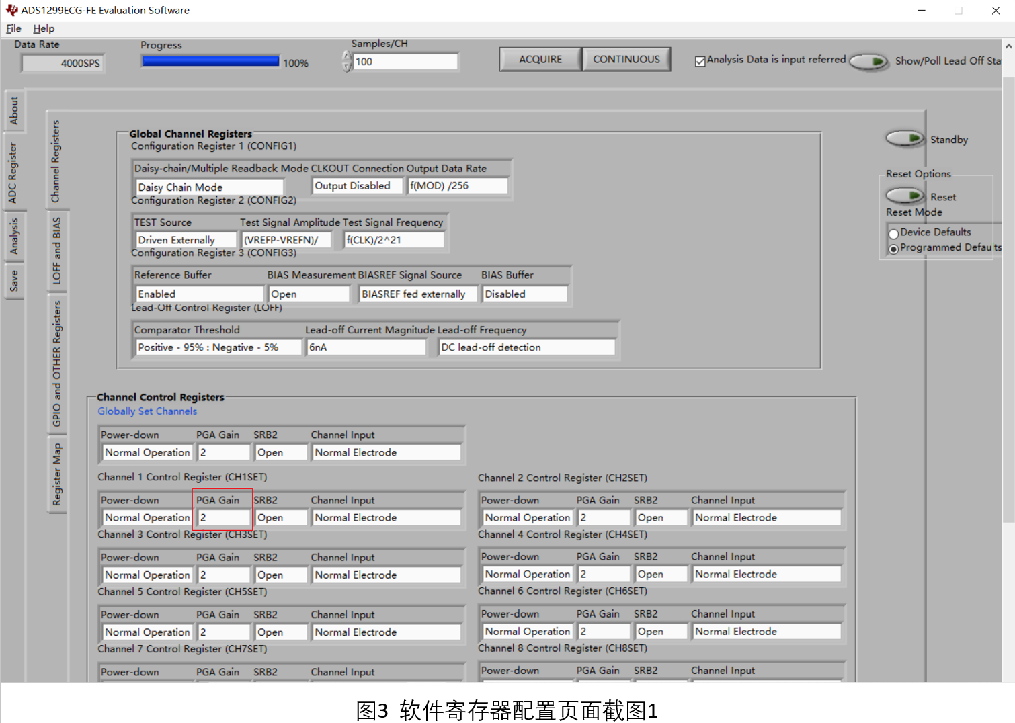Screen dimensions: 1015x723
Task: Open the CH5SET Channel Input dropdown
Action: [x=387, y=632]
